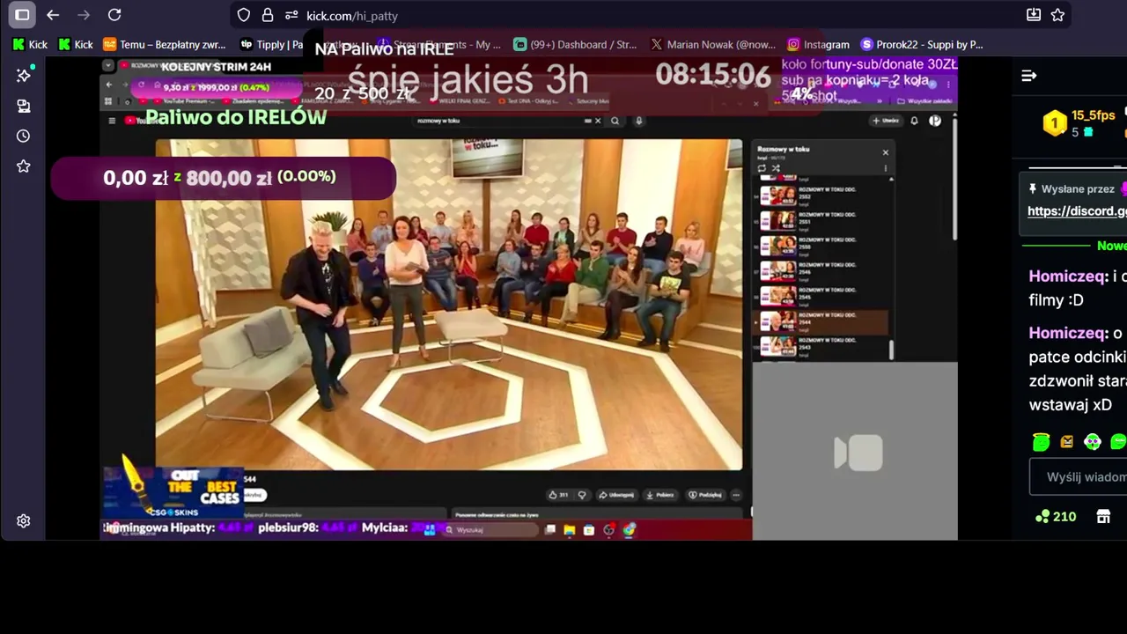The width and height of the screenshot is (1127, 634).
Task: Open the second Kick bookmark
Action: point(76,44)
